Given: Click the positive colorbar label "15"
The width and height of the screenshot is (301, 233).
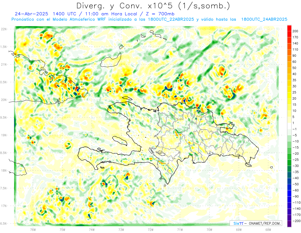Looking at the screenshot, I should [x=294, y=105].
